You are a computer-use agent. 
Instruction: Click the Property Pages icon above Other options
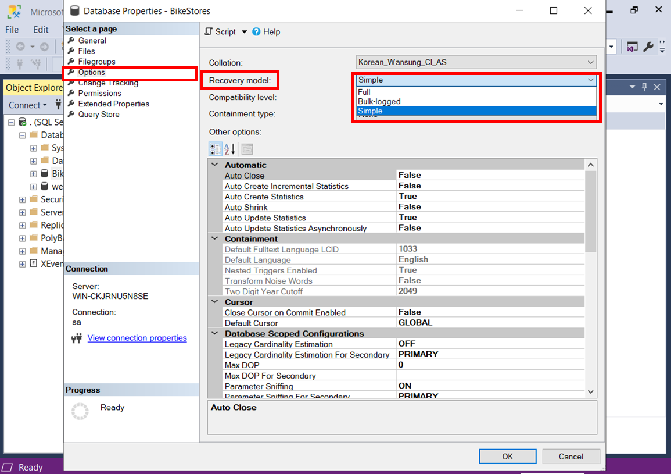(246, 149)
